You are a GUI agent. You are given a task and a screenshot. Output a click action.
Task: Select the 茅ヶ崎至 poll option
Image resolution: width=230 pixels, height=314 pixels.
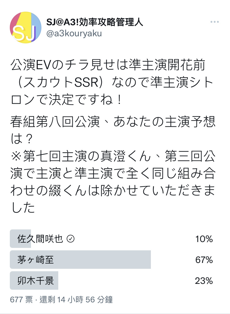point(115,260)
